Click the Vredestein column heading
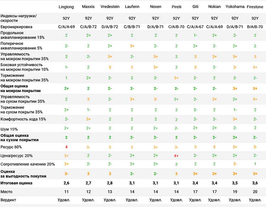This screenshot has width=266, height=207. [110, 7]
